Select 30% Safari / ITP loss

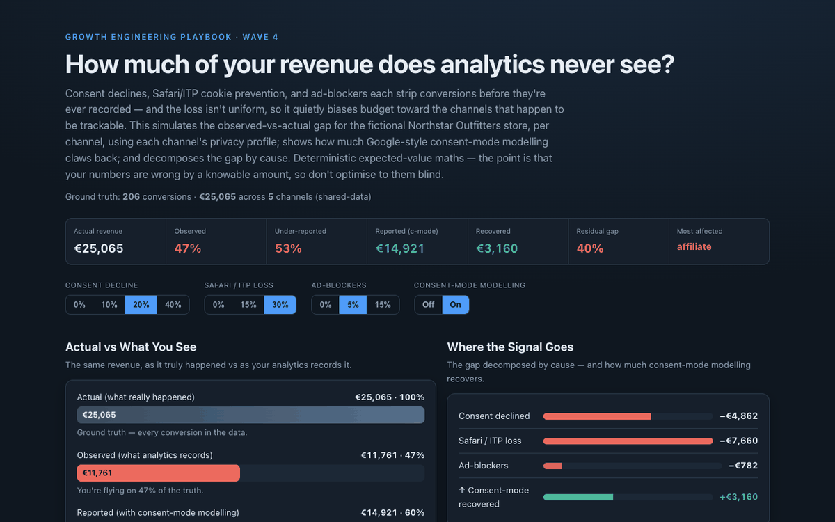280,305
